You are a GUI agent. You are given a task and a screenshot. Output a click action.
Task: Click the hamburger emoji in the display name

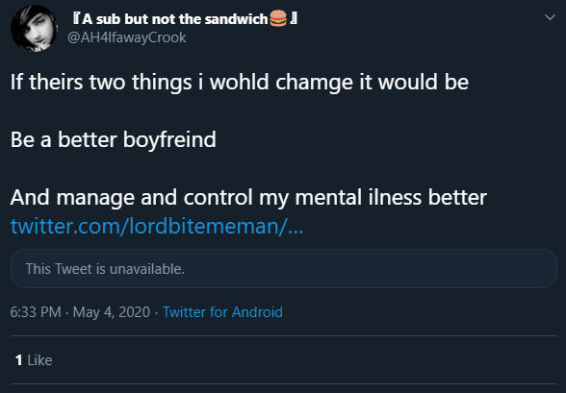click(278, 18)
